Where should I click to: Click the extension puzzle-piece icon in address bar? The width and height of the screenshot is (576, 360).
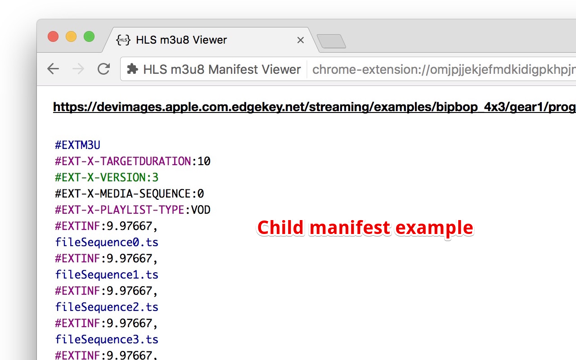pyautogui.click(x=132, y=69)
